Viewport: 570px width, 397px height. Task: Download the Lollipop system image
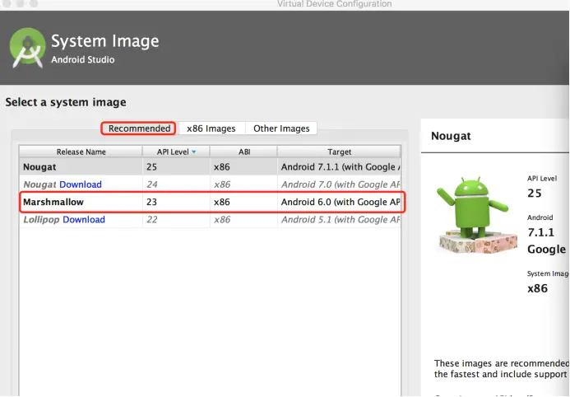coord(84,219)
